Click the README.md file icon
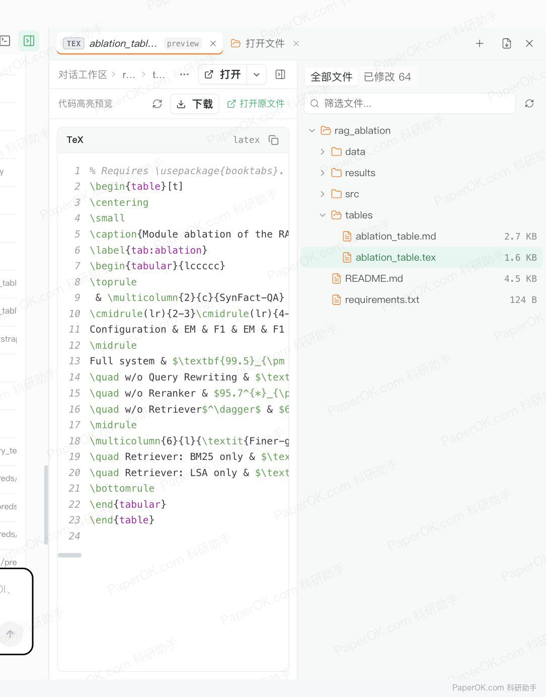546x697 pixels. click(337, 278)
